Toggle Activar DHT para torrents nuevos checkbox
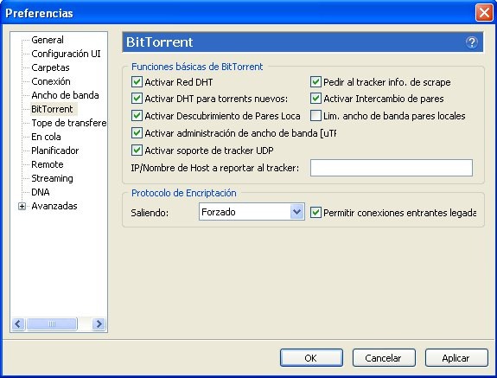The width and height of the screenshot is (497, 378). 137,99
